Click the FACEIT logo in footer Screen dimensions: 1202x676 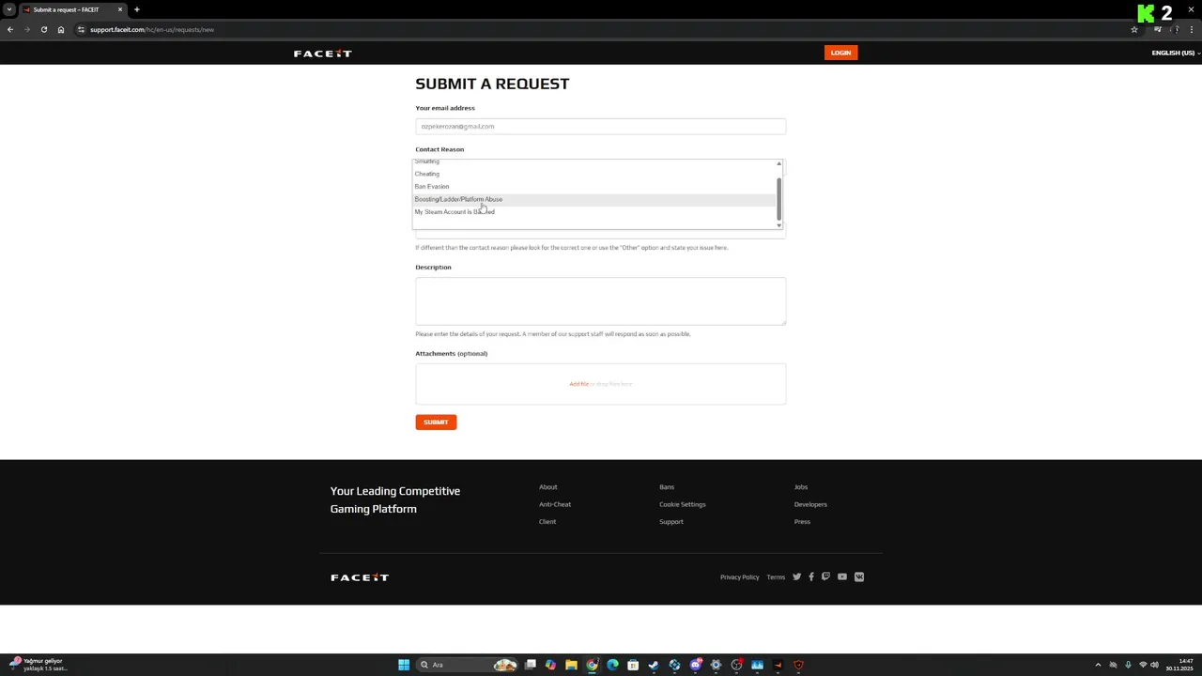click(x=359, y=577)
